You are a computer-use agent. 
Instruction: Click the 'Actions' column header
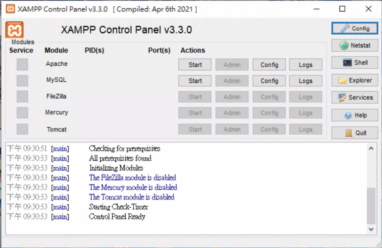193,50
